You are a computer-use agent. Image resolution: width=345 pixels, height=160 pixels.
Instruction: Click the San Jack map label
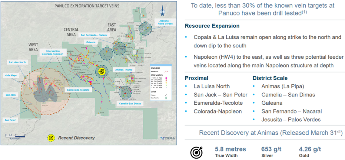(x=11, y=95)
